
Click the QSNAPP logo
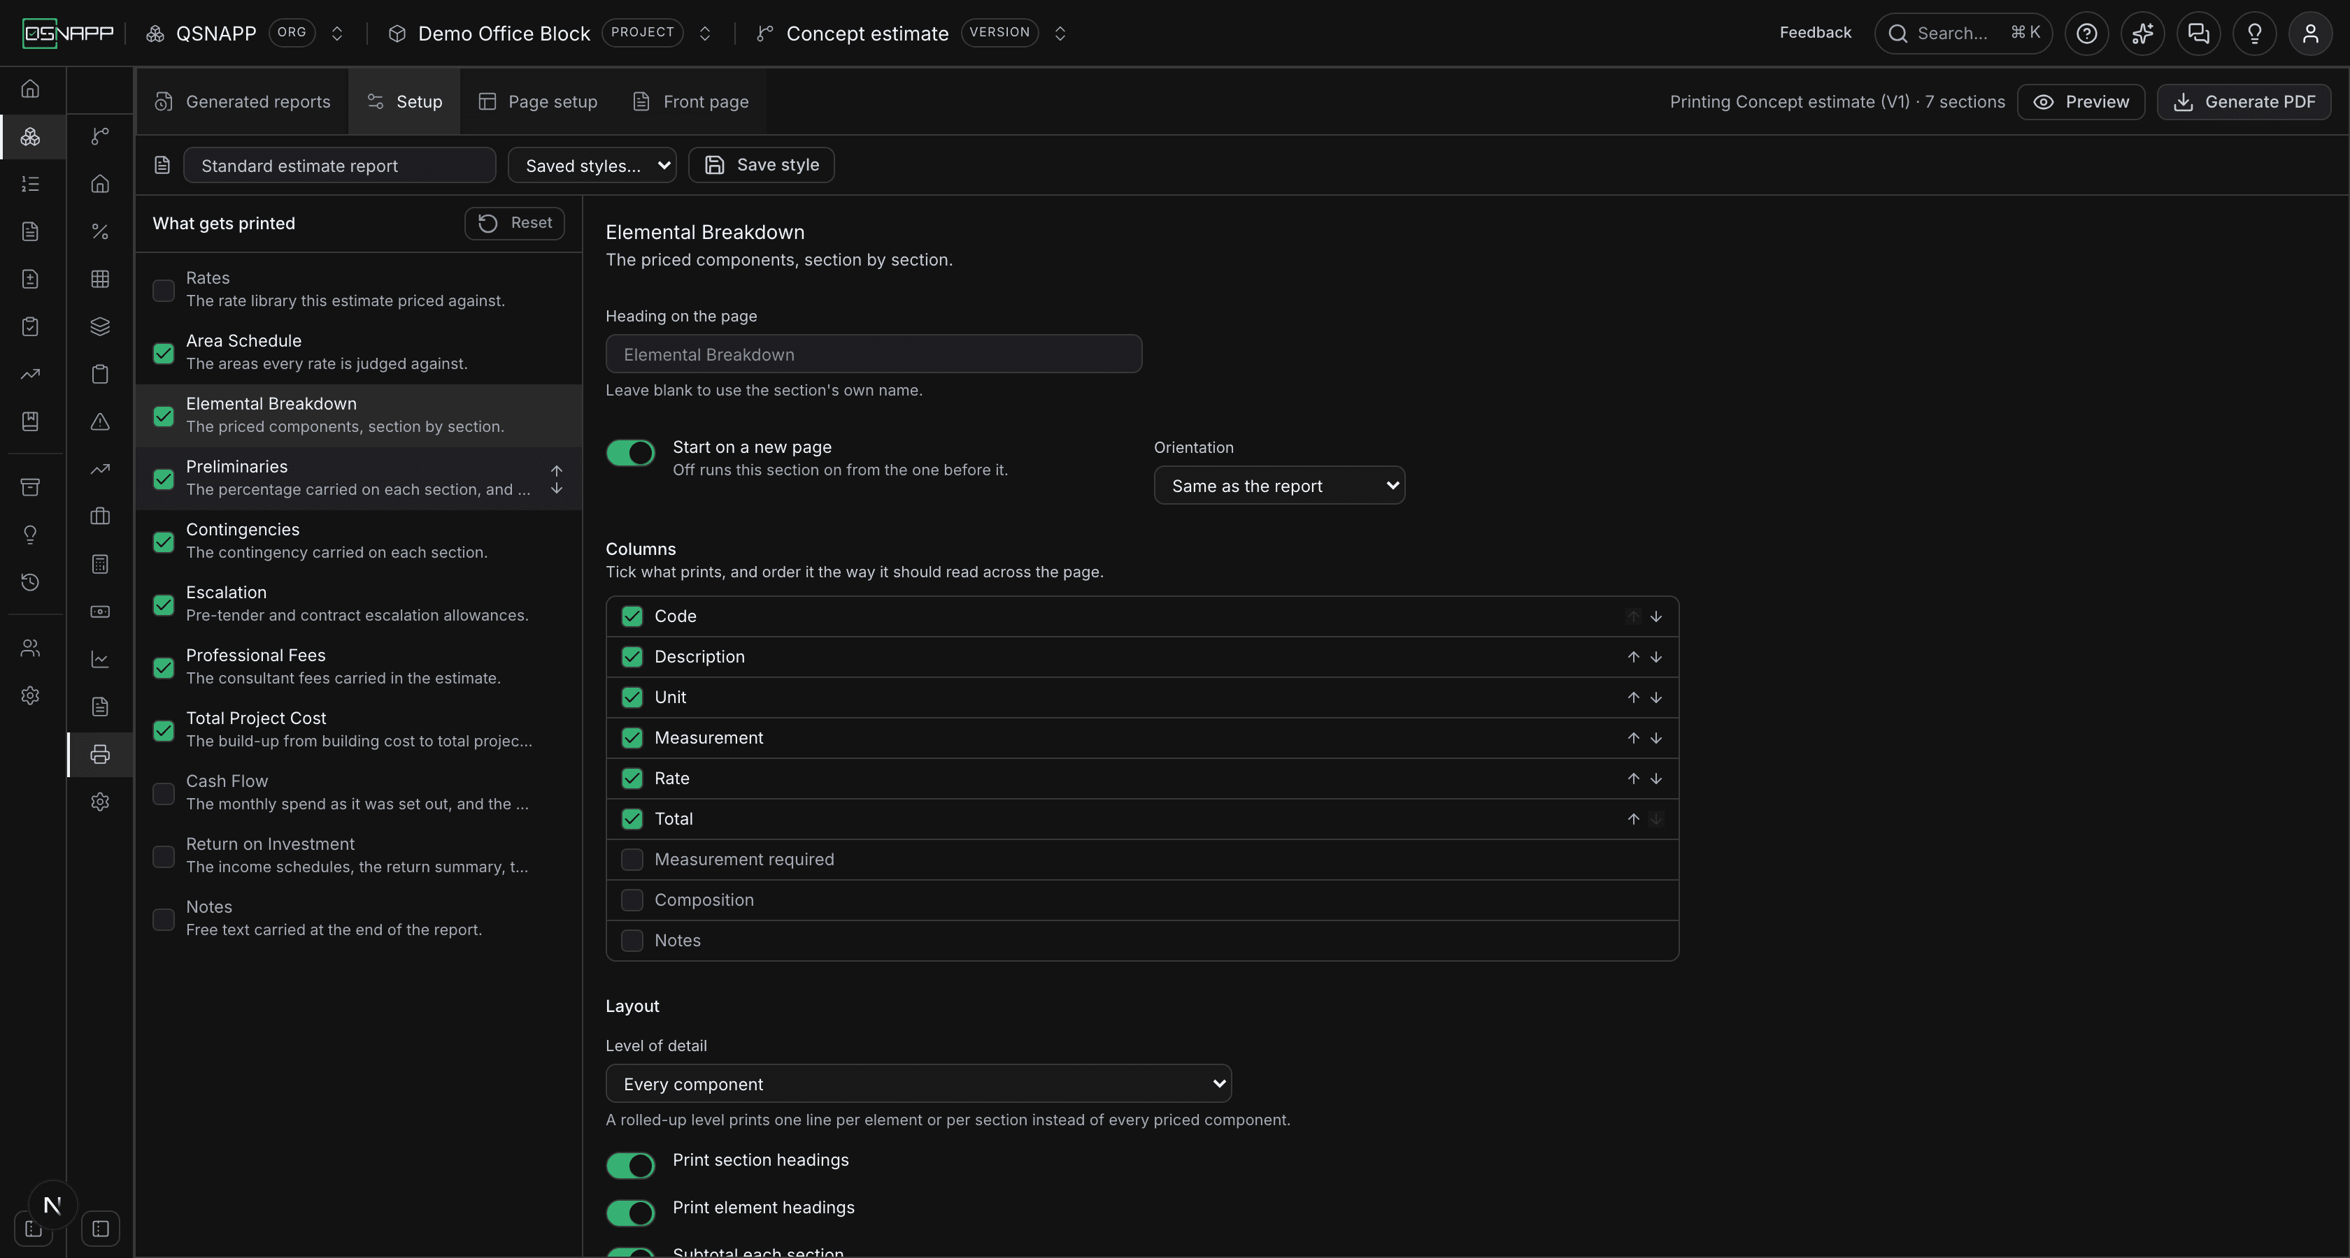pyautogui.click(x=68, y=34)
